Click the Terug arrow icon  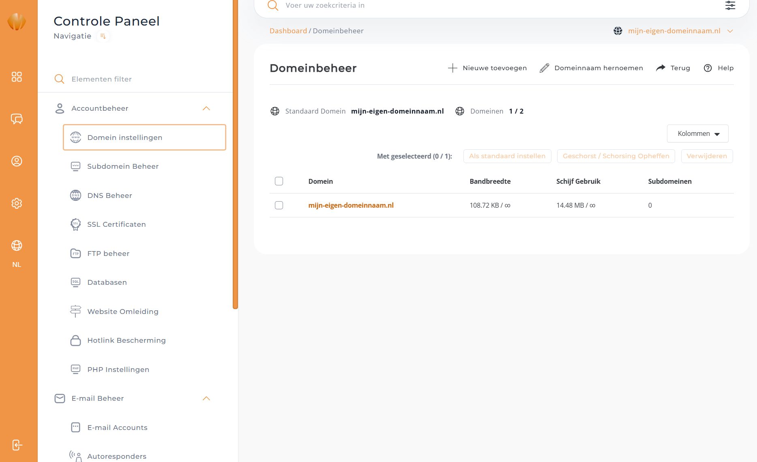pyautogui.click(x=661, y=68)
